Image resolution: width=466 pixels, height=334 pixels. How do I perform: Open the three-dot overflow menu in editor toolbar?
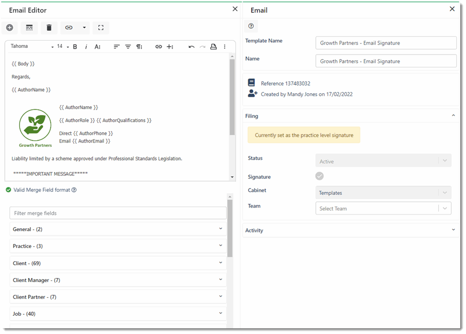click(224, 46)
